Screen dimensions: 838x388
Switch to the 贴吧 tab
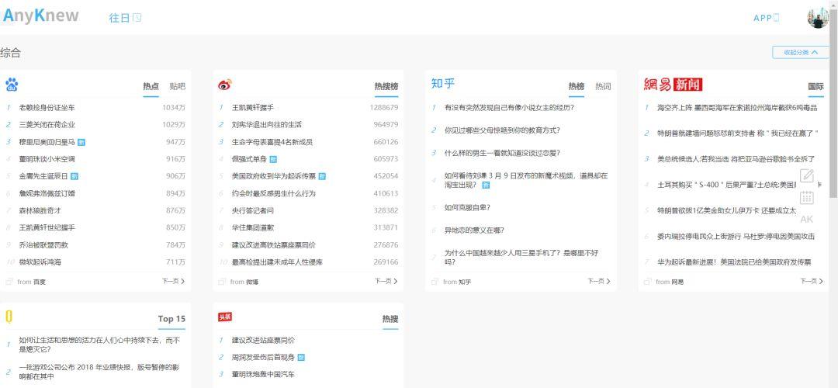178,87
